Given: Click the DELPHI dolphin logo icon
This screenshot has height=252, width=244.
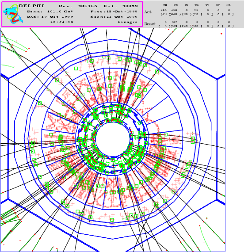Looking at the screenshot, I should (10, 14).
